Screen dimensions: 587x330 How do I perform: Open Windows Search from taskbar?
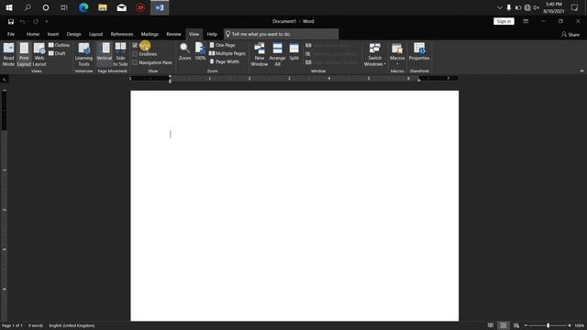coord(28,7)
